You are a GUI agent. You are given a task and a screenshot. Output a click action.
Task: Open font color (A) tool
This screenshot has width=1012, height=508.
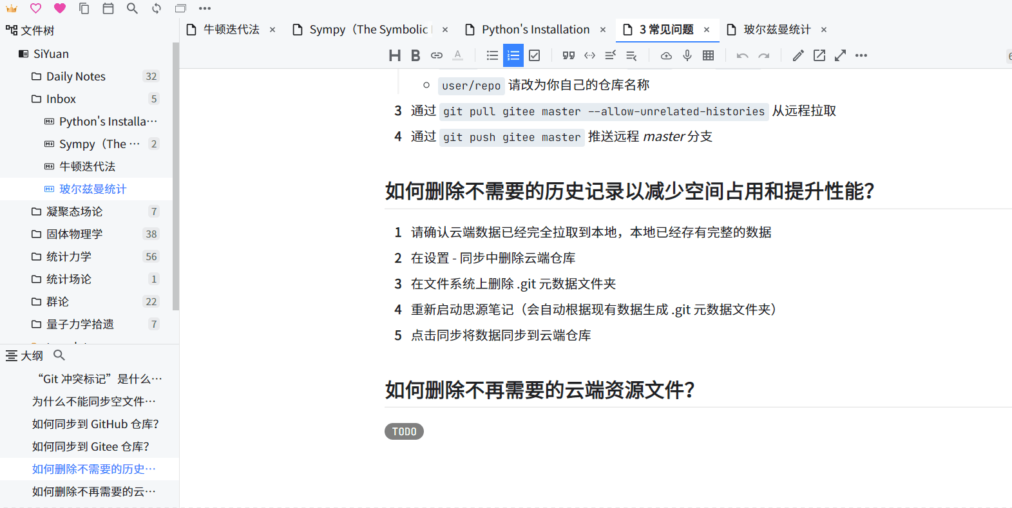(458, 55)
